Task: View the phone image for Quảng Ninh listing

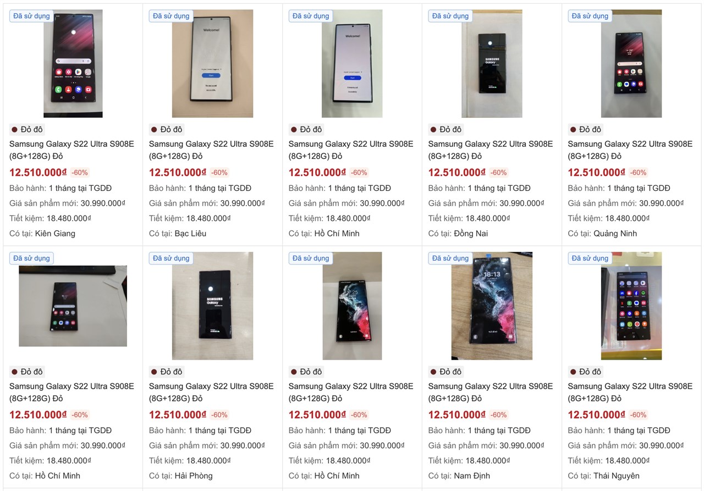Action: pyautogui.click(x=631, y=63)
